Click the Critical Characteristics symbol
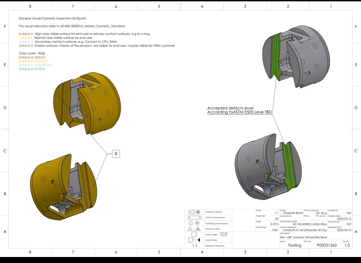Screen dimensions: 361x263 click(194, 217)
